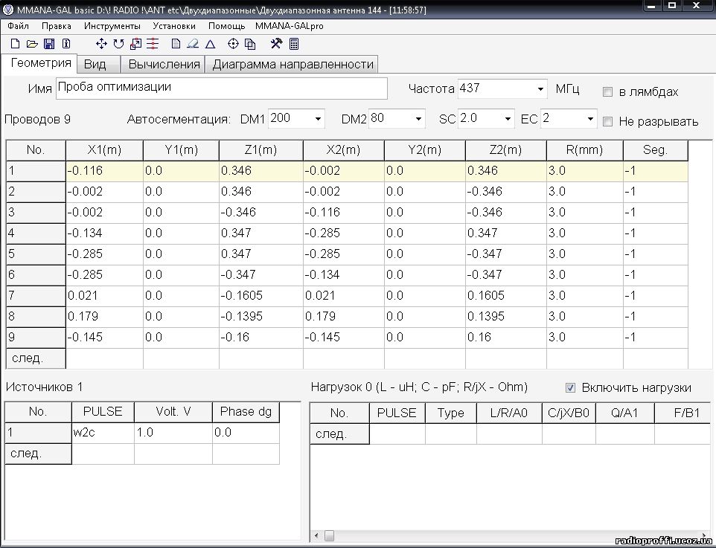Screen dimensions: 716x548
Task: Select wire row number 1 header
Action: [36, 171]
